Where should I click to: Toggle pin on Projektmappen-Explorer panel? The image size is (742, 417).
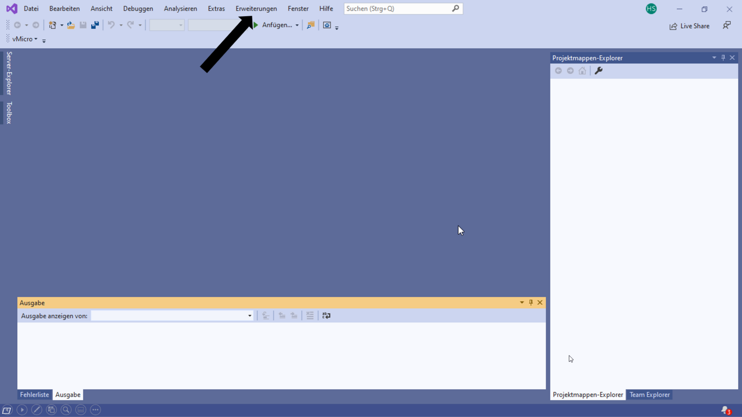[x=723, y=58]
